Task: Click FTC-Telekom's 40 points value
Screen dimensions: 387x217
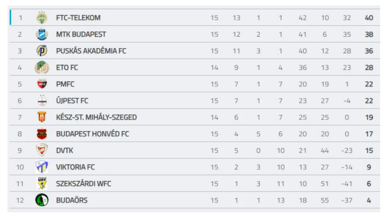Action: [x=369, y=18]
